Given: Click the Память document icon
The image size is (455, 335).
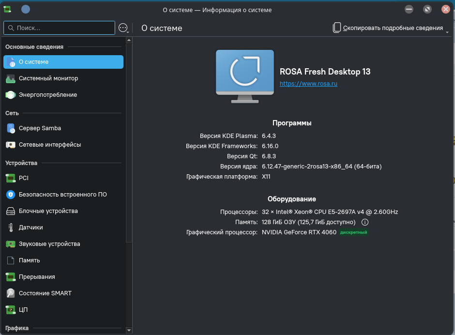Looking at the screenshot, I should pyautogui.click(x=11, y=260).
